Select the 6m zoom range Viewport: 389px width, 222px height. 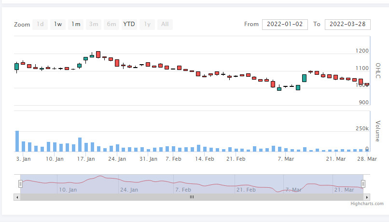pos(111,24)
